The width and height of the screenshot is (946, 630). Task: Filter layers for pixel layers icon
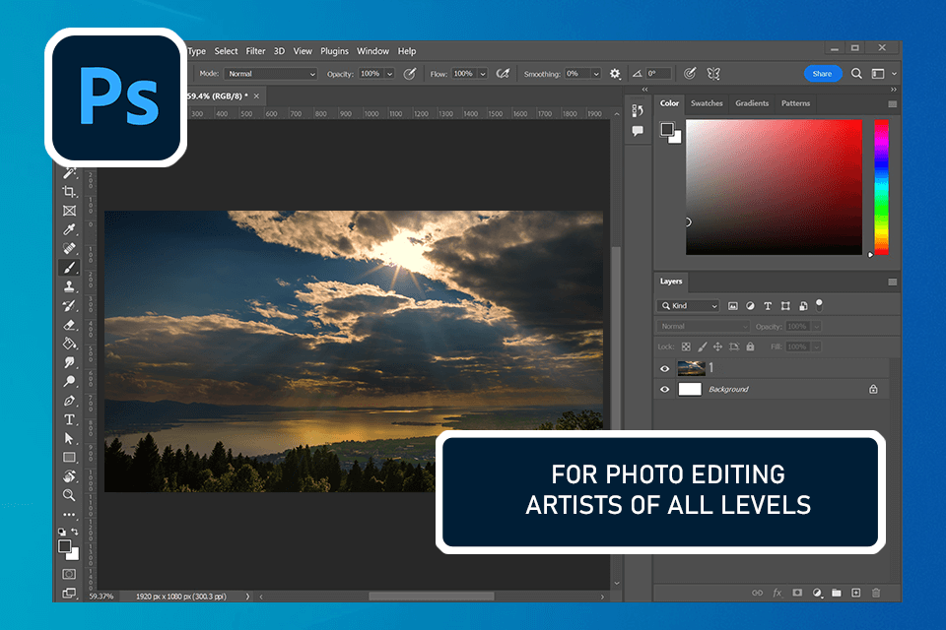pyautogui.click(x=732, y=306)
